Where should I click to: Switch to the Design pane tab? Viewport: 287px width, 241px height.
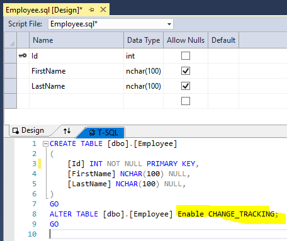pyautogui.click(x=28, y=130)
